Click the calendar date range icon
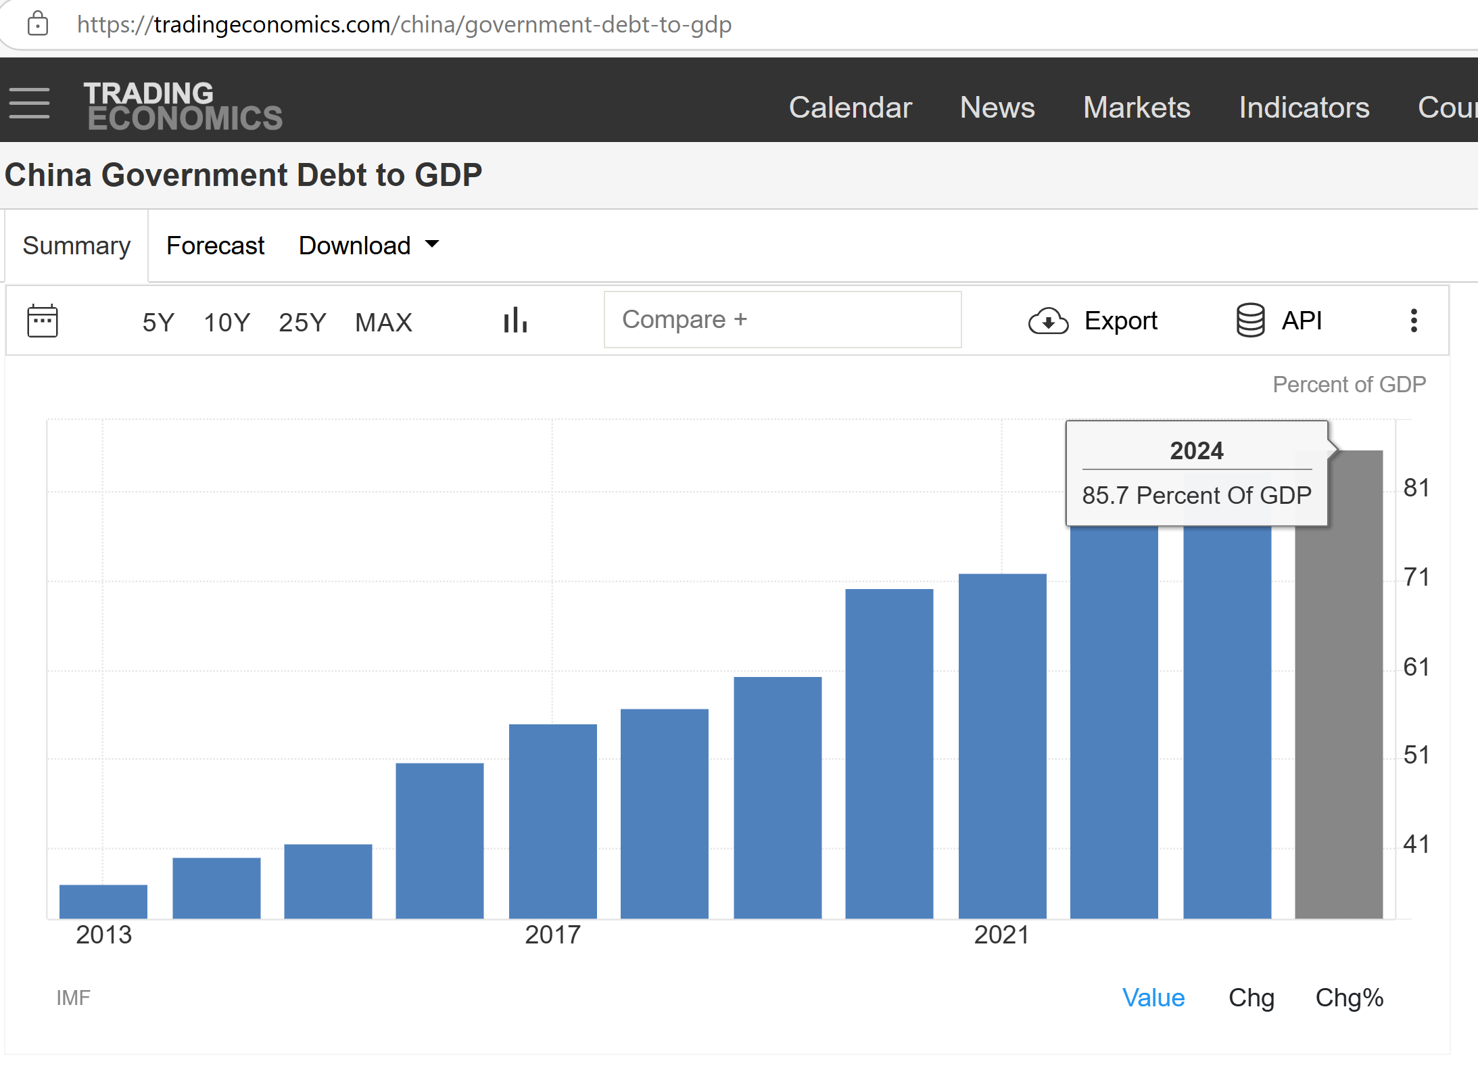This screenshot has width=1478, height=1076. (x=42, y=321)
